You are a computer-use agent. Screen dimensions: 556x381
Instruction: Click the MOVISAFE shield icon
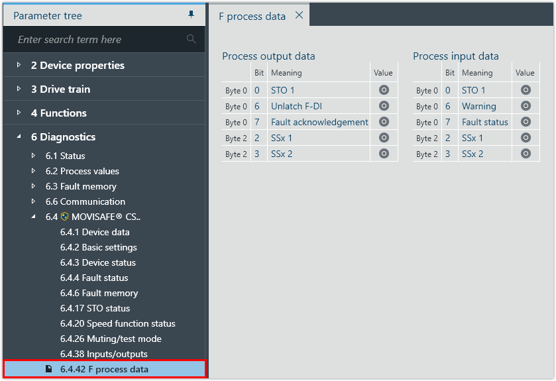(x=65, y=217)
